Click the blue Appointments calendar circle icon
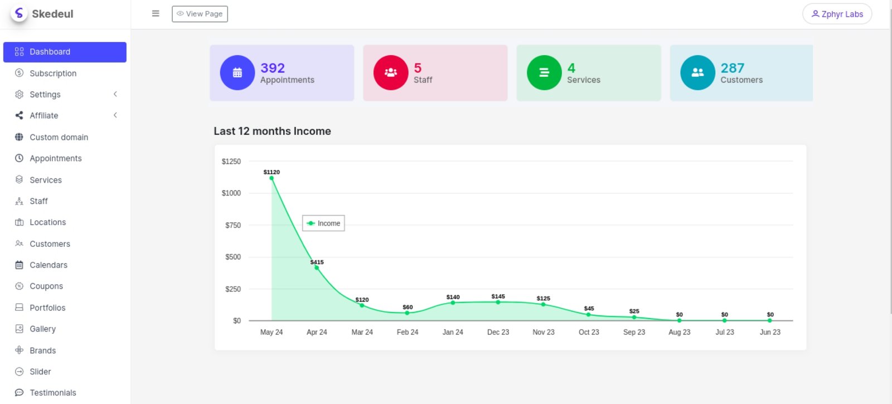Image resolution: width=892 pixels, height=404 pixels. [x=237, y=72]
